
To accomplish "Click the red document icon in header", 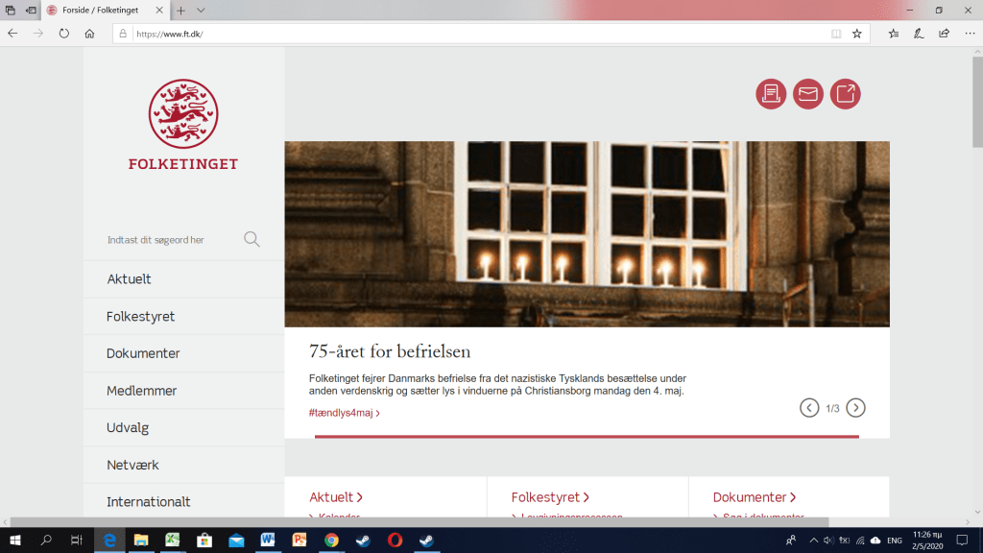I will tap(771, 94).
